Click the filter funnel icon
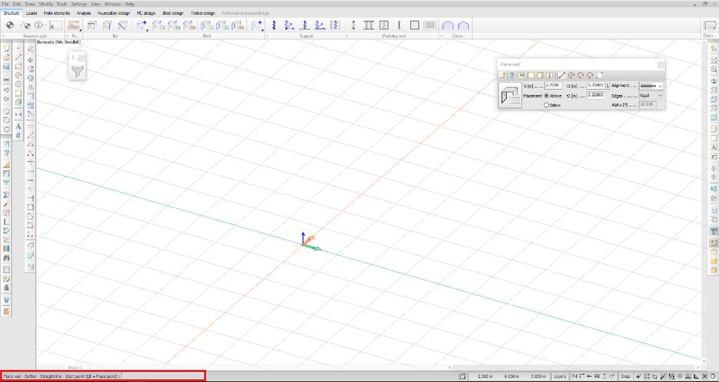Viewport: 719px width, 382px height. pyautogui.click(x=77, y=70)
